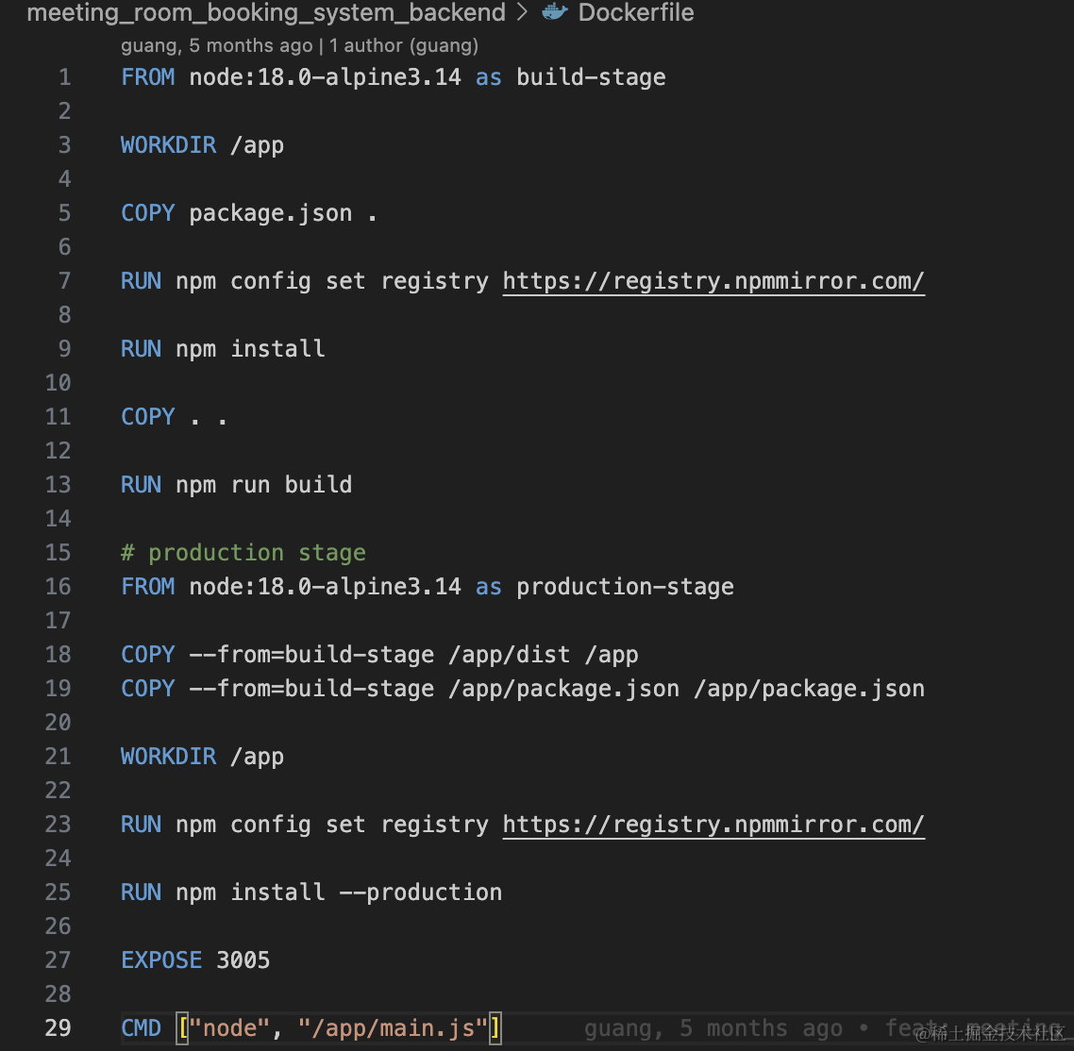Follow the registry.npmmirror.com link on line 23
Image resolution: width=1074 pixels, height=1051 pixels.
point(713,825)
